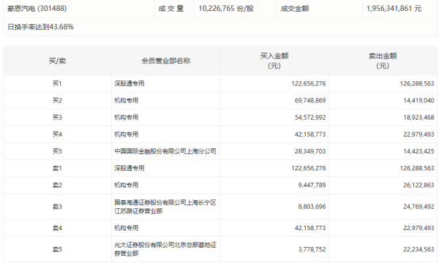This screenshot has height=263, width=439.
Task: Click 机构专用 in the 卖2 row
Action: point(127,185)
